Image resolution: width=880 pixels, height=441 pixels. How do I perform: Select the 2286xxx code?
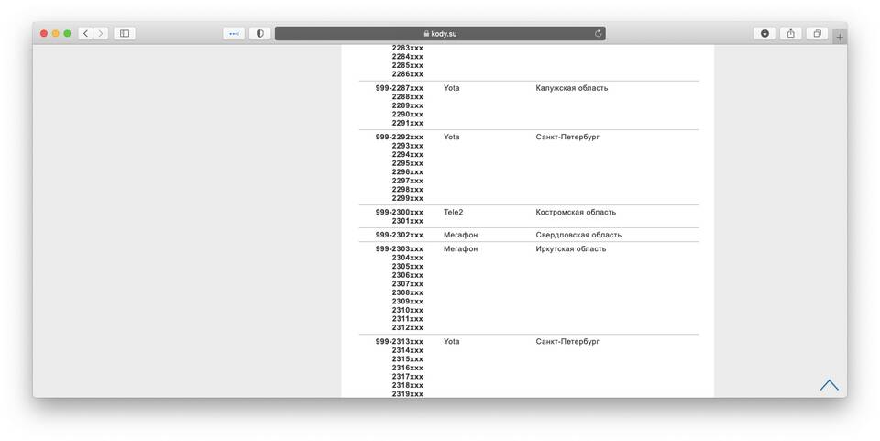point(407,74)
